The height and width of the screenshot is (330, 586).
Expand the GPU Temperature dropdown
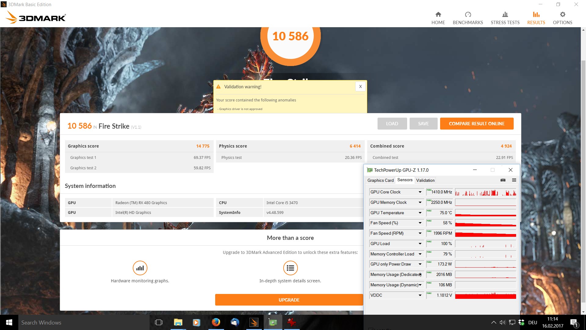pos(420,213)
